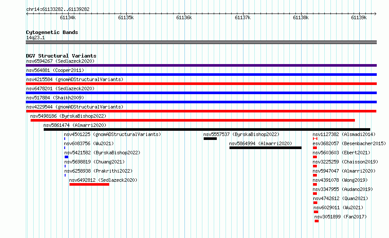Click the black nsv5861474 variant bar
Viewport: 389px width, 238px height.
(207, 129)
